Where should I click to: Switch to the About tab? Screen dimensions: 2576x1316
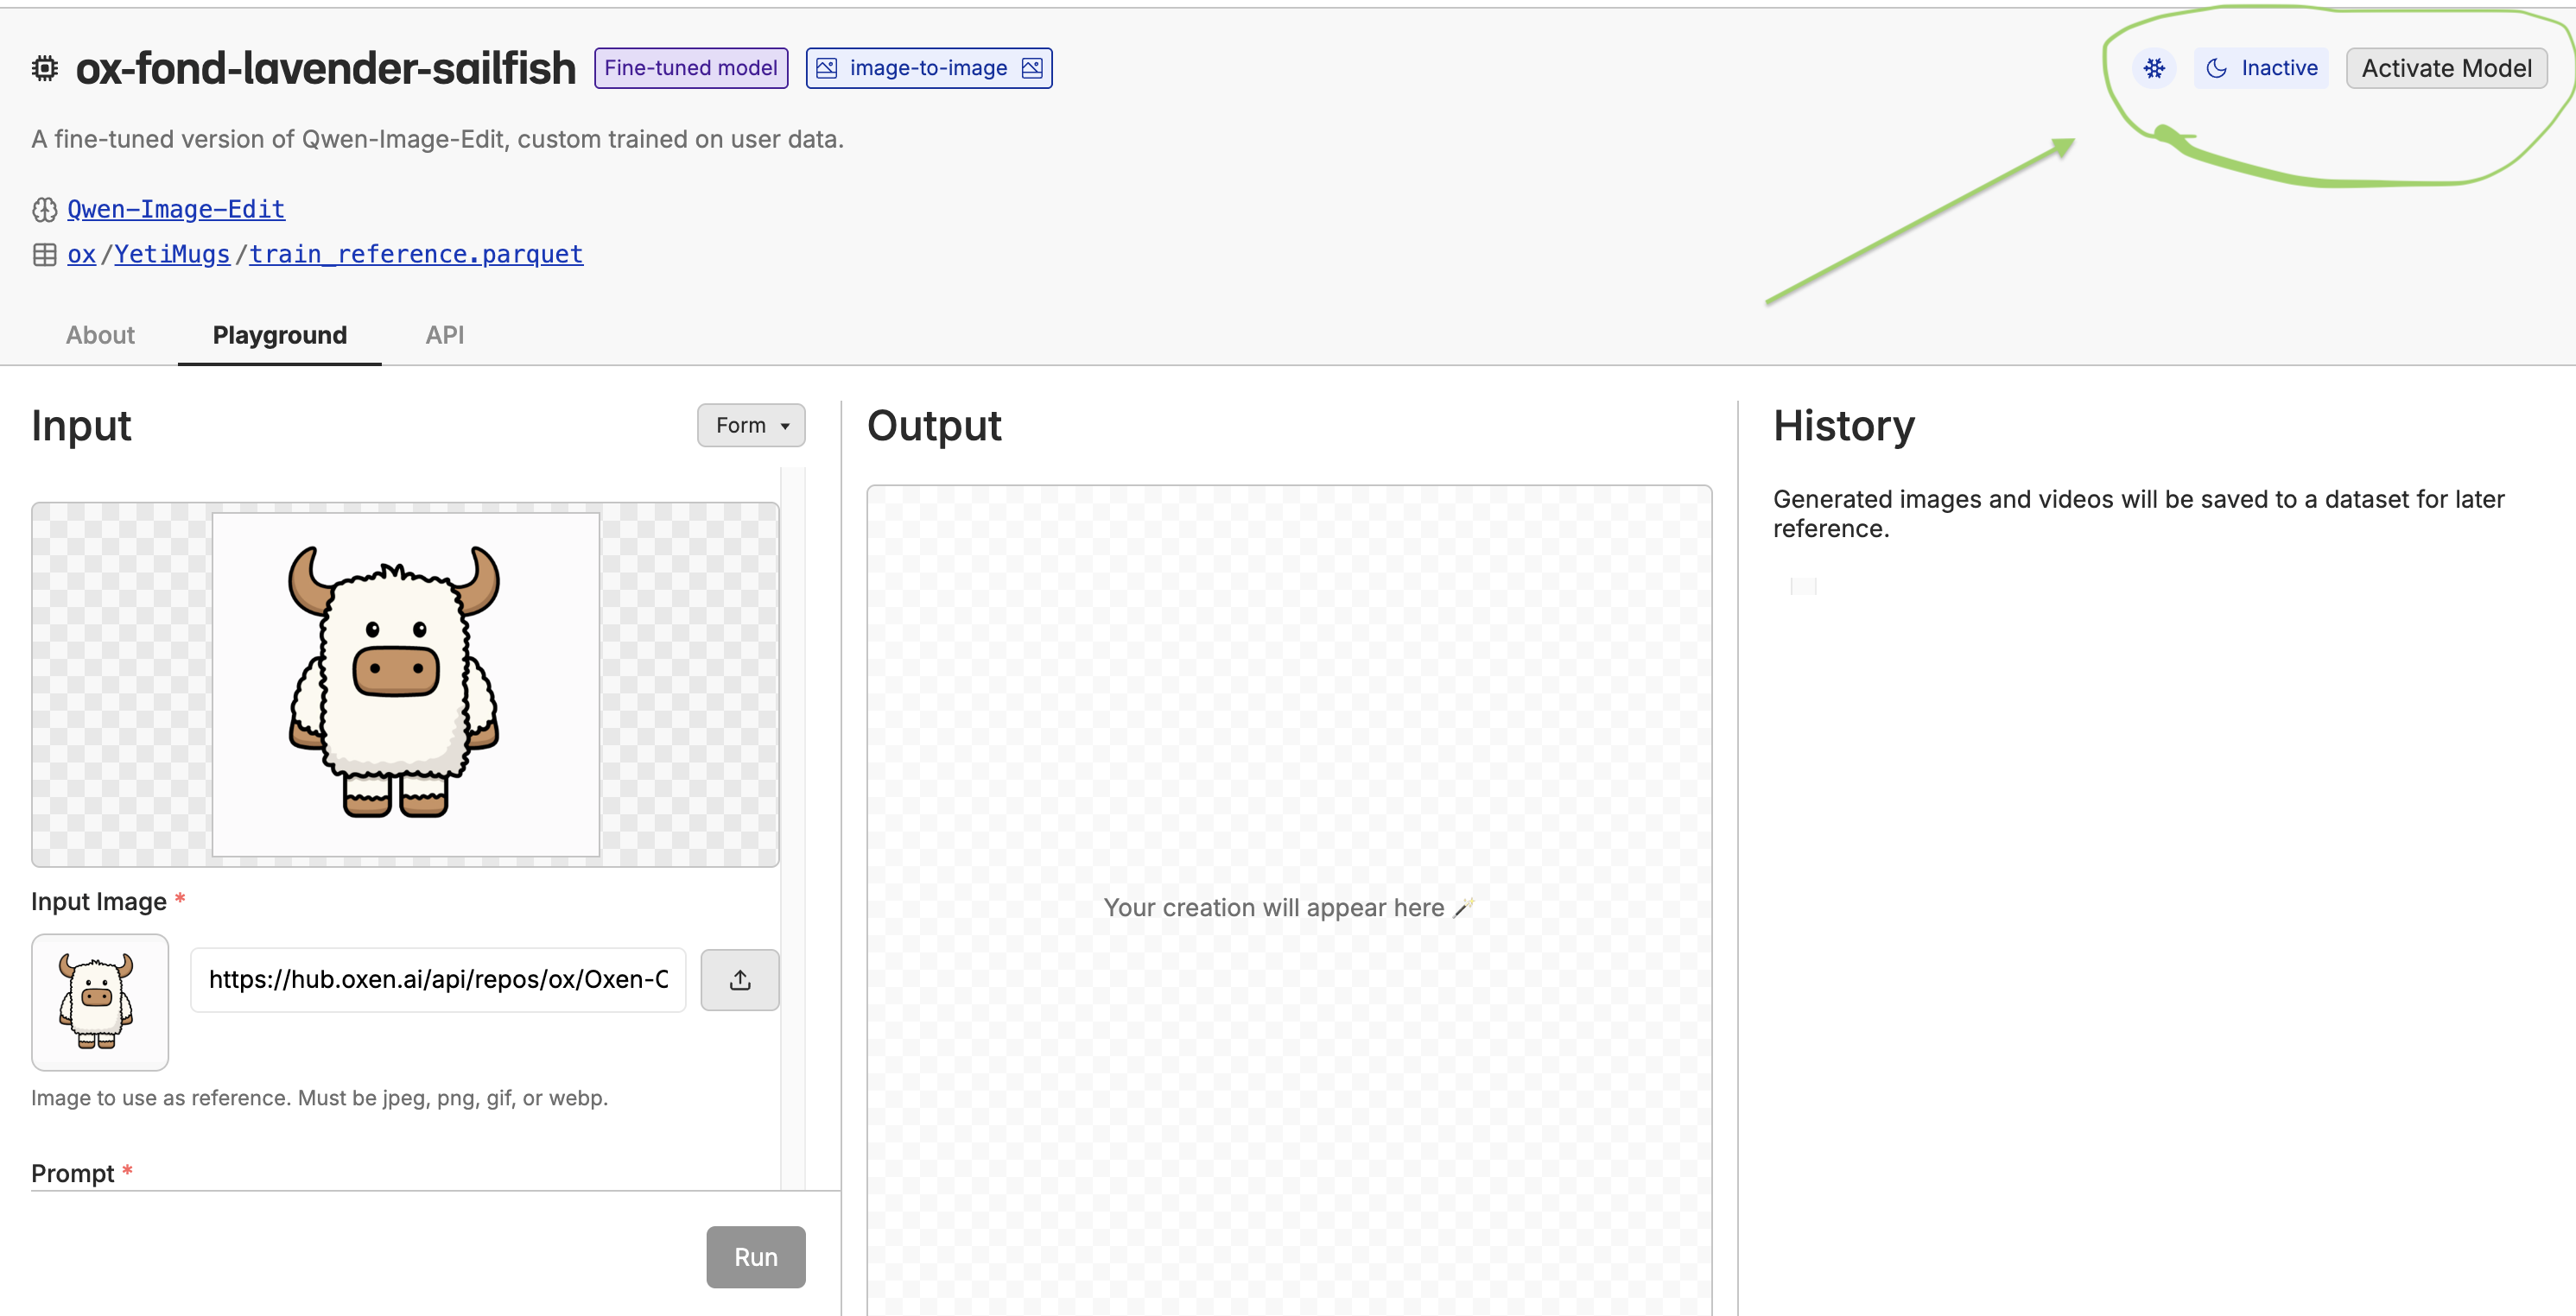[100, 335]
